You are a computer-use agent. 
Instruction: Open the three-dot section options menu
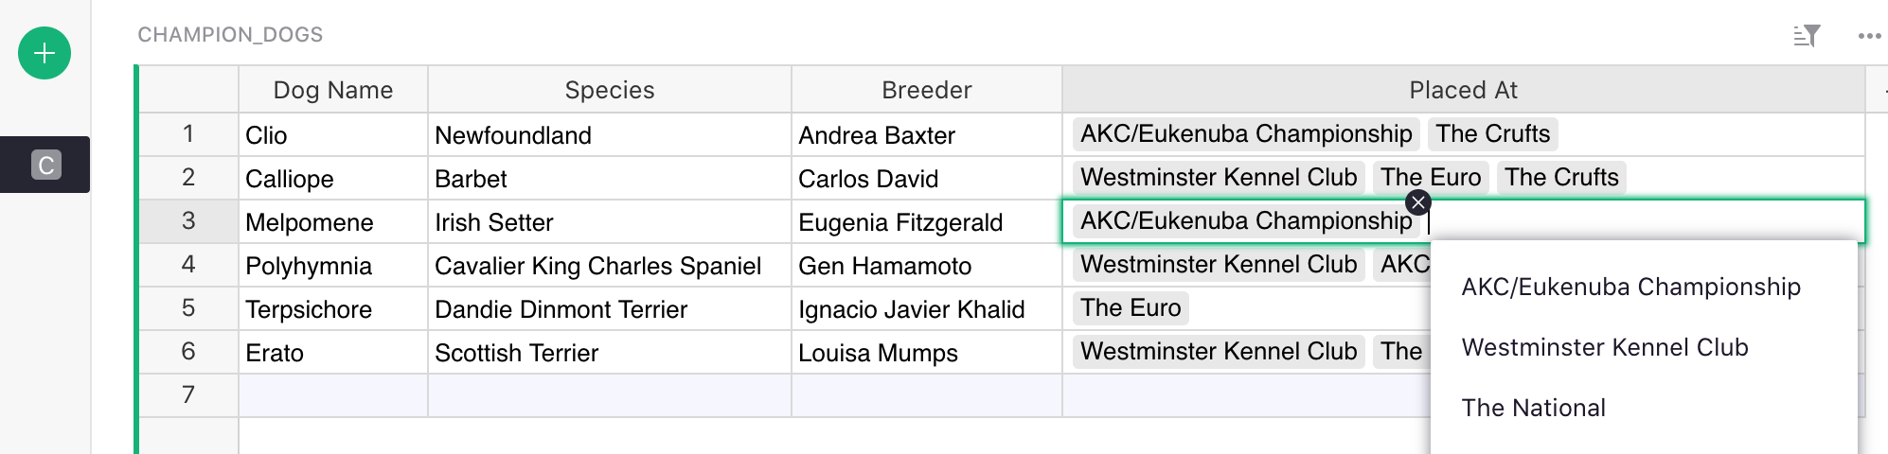1869,36
